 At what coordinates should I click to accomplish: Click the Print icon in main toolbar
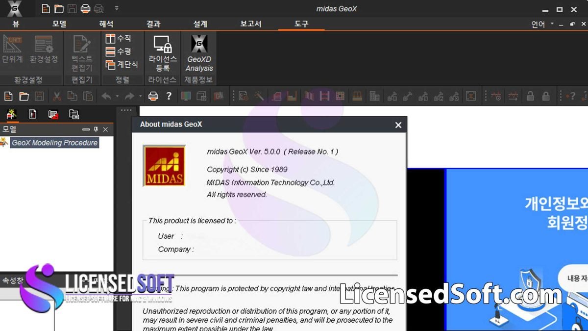tap(153, 96)
